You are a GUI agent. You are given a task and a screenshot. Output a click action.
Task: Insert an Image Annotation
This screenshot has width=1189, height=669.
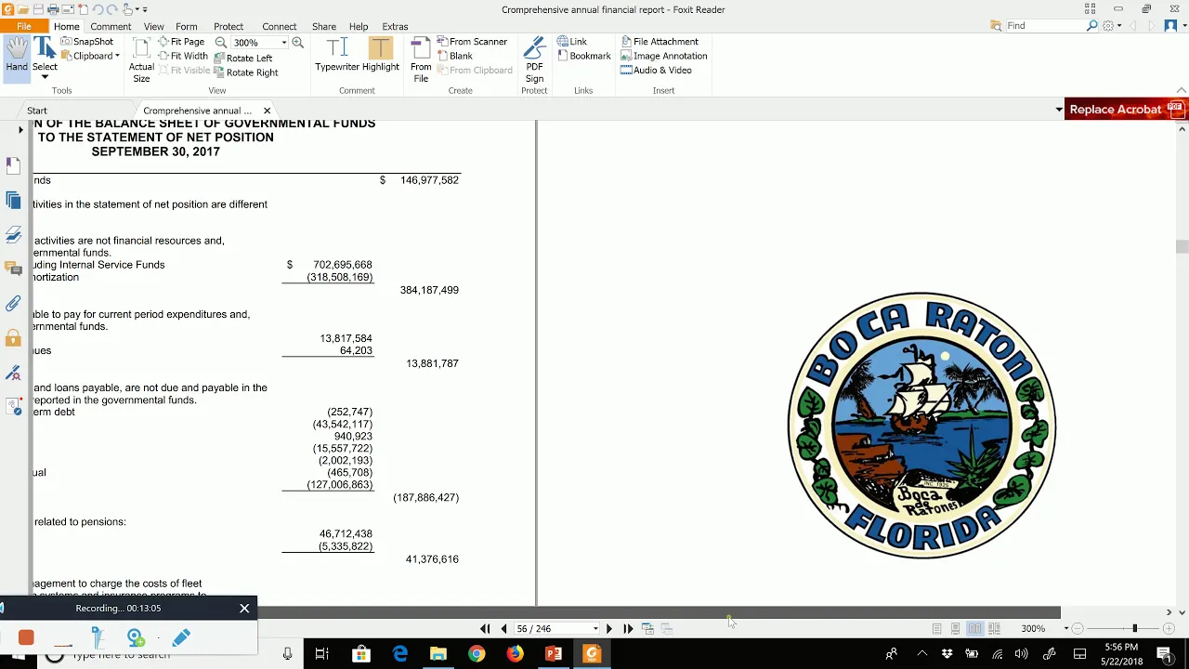(x=664, y=56)
